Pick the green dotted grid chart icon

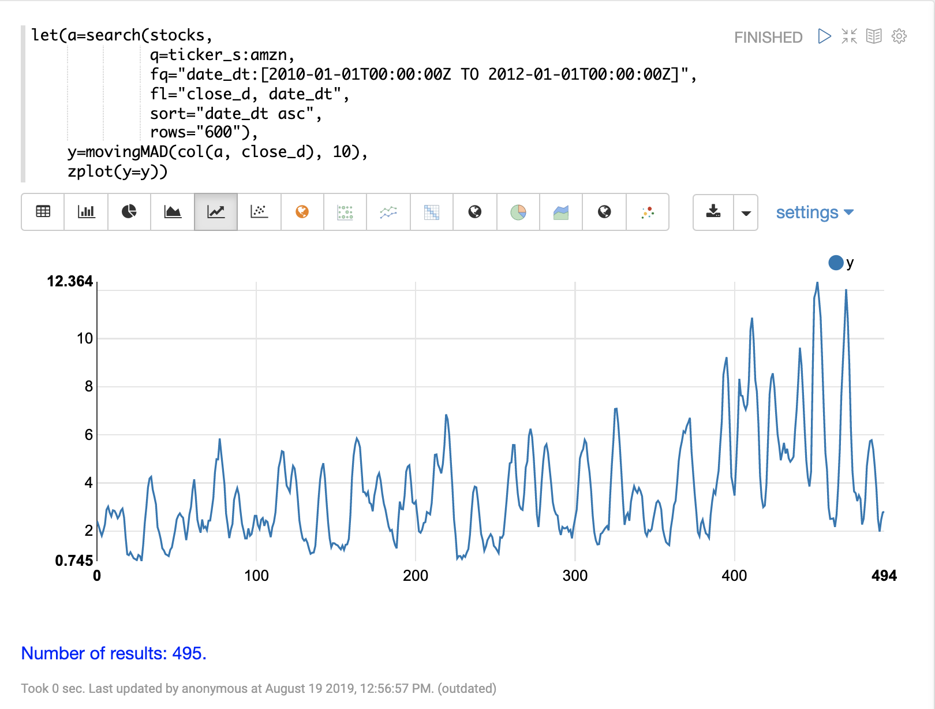(345, 212)
